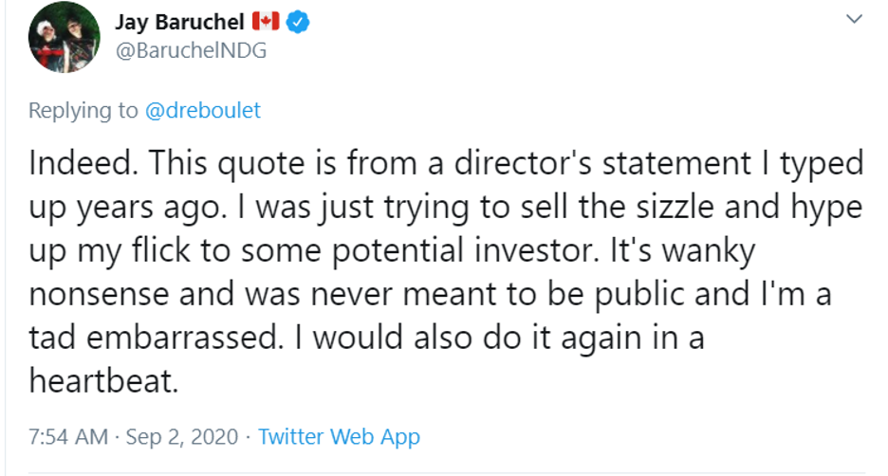Visit the @dreboulet mention link

[x=202, y=111]
